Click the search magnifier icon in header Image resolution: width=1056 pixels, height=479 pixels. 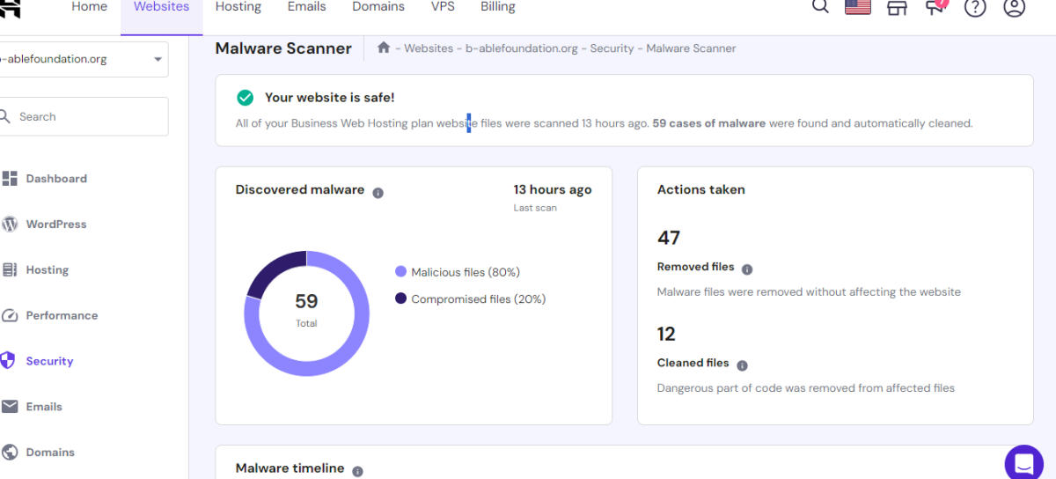[820, 7]
